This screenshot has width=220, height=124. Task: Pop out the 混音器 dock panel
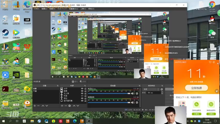pos(139,86)
